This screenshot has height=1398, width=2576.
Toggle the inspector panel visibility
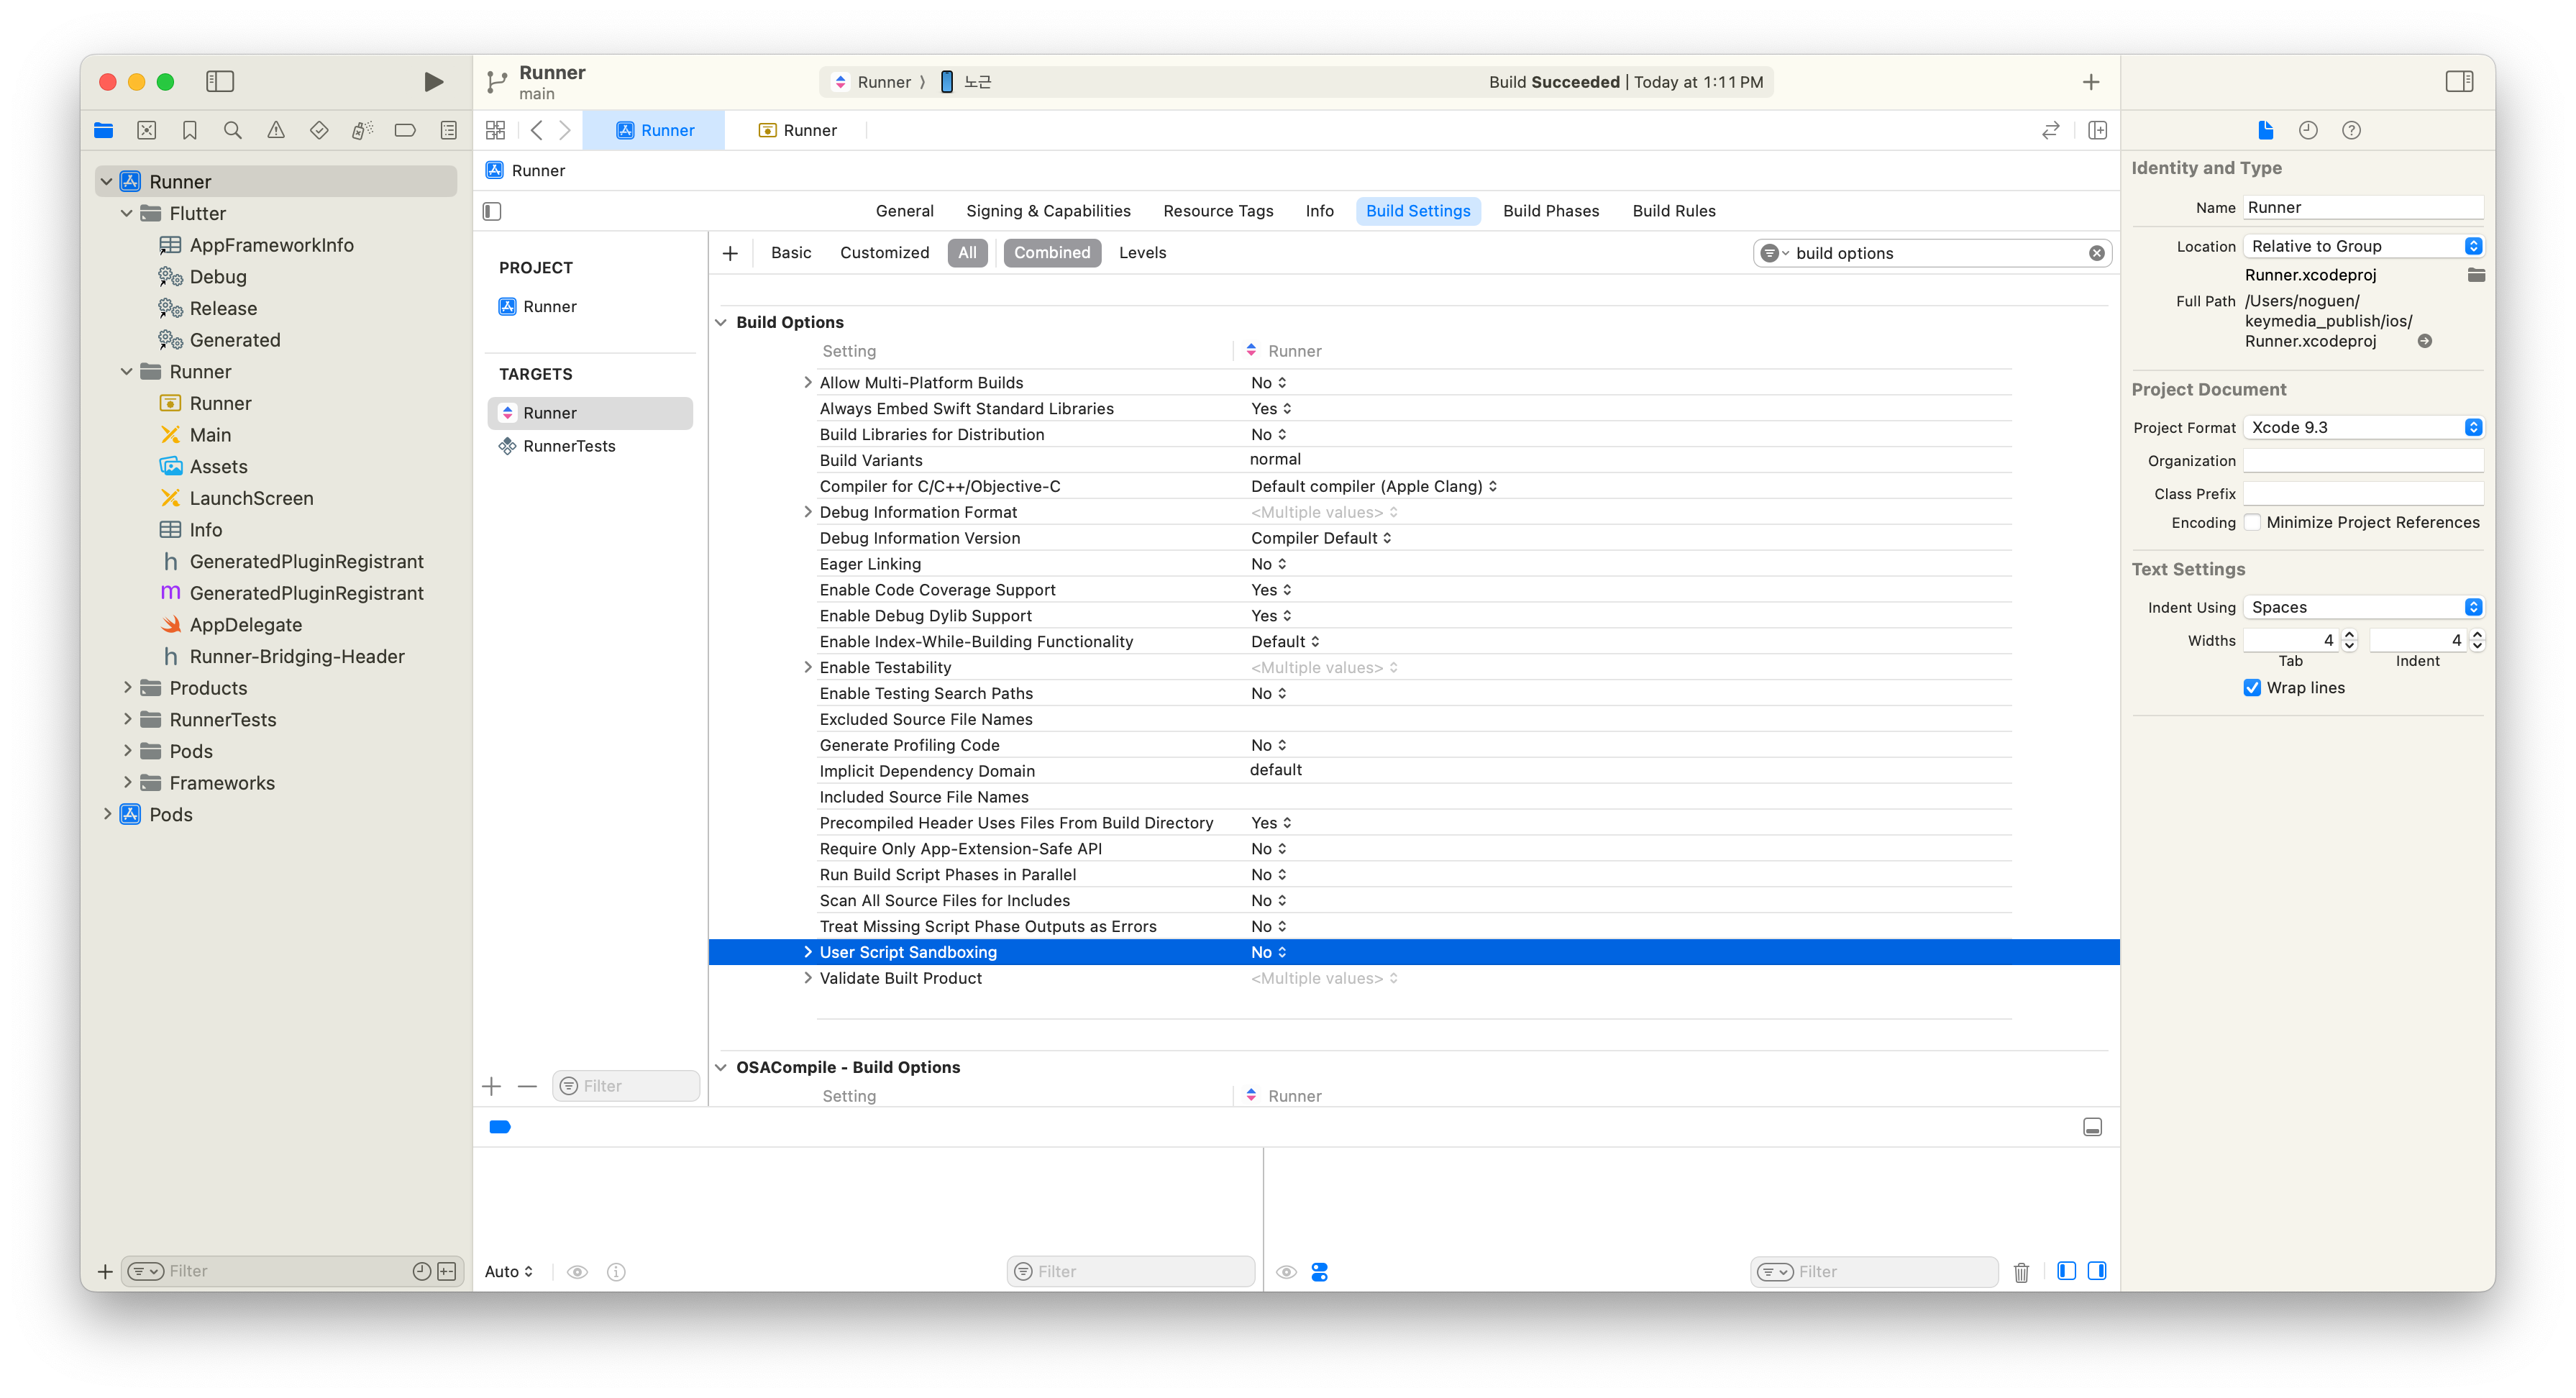point(2459,82)
